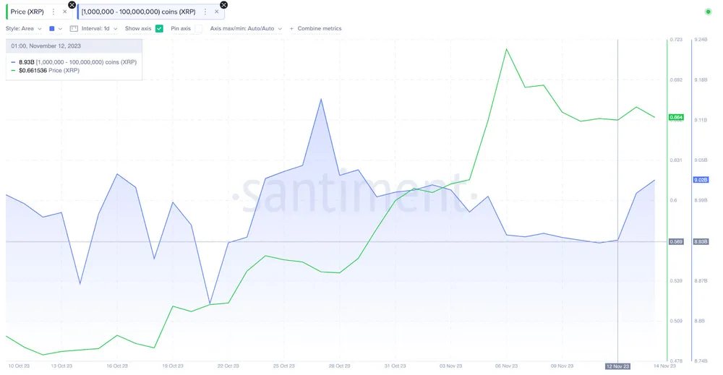Image resolution: width=723 pixels, height=375 pixels.
Task: Uncheck the Show axis checkbox
Action: [159, 29]
